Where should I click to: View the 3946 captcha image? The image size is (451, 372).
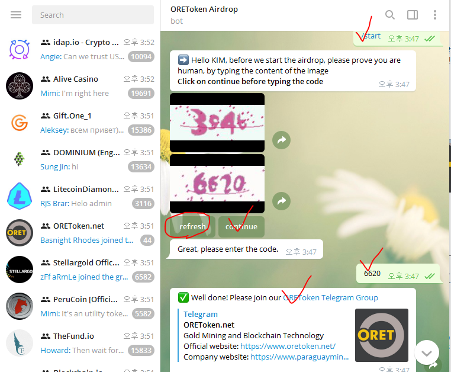tap(217, 123)
